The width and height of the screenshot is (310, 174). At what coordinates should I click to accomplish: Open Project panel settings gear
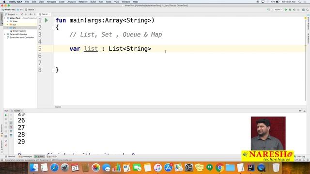tap(31, 14)
